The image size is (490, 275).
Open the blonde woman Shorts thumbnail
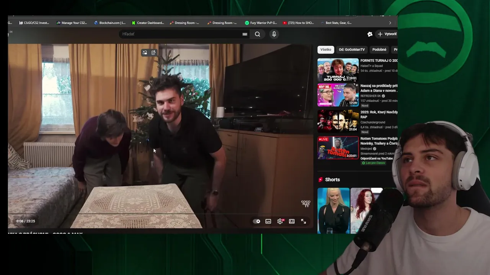(333, 210)
